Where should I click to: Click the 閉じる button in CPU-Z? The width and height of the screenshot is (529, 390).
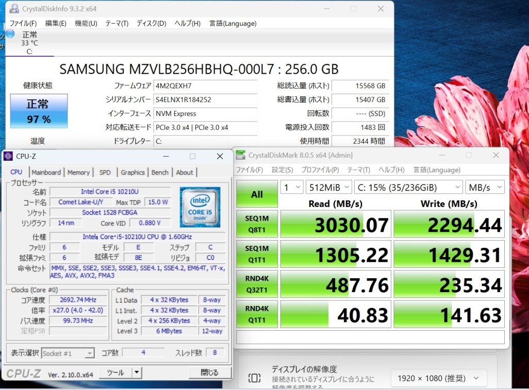[209, 372]
